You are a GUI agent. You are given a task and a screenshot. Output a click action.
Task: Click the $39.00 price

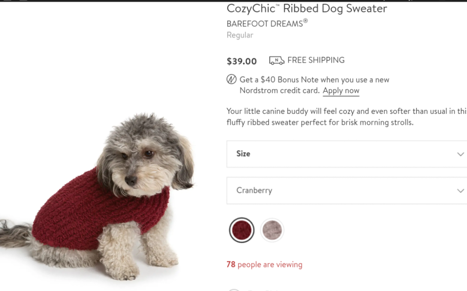click(x=242, y=61)
